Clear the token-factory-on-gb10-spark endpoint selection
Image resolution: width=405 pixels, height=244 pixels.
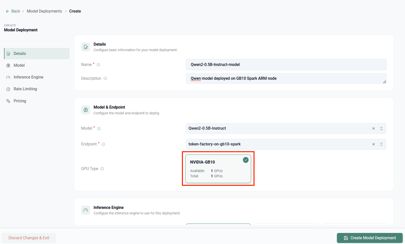(374, 144)
